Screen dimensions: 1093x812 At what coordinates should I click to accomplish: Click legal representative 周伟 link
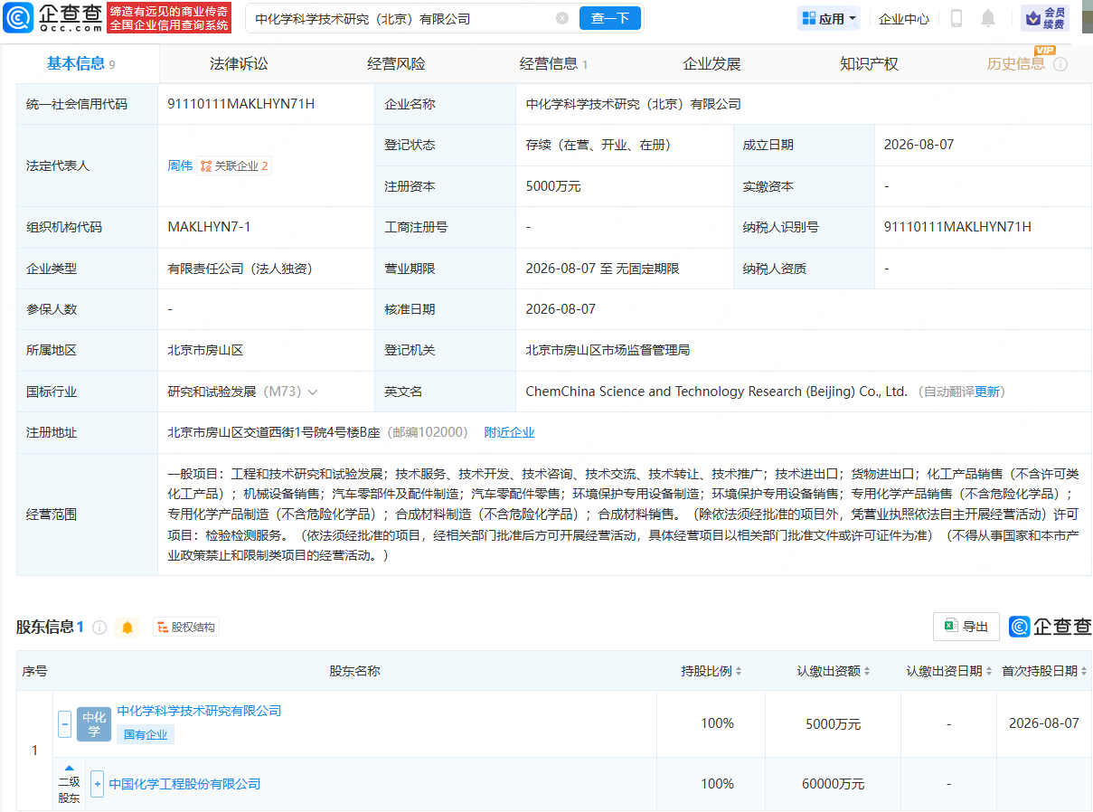180,166
